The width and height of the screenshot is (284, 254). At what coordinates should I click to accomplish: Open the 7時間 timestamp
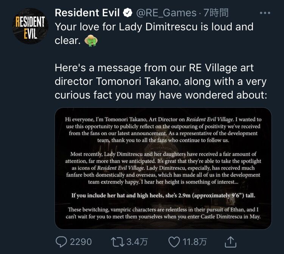pyautogui.click(x=216, y=13)
